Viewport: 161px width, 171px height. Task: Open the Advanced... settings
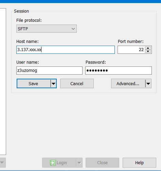pyautogui.click(x=128, y=83)
